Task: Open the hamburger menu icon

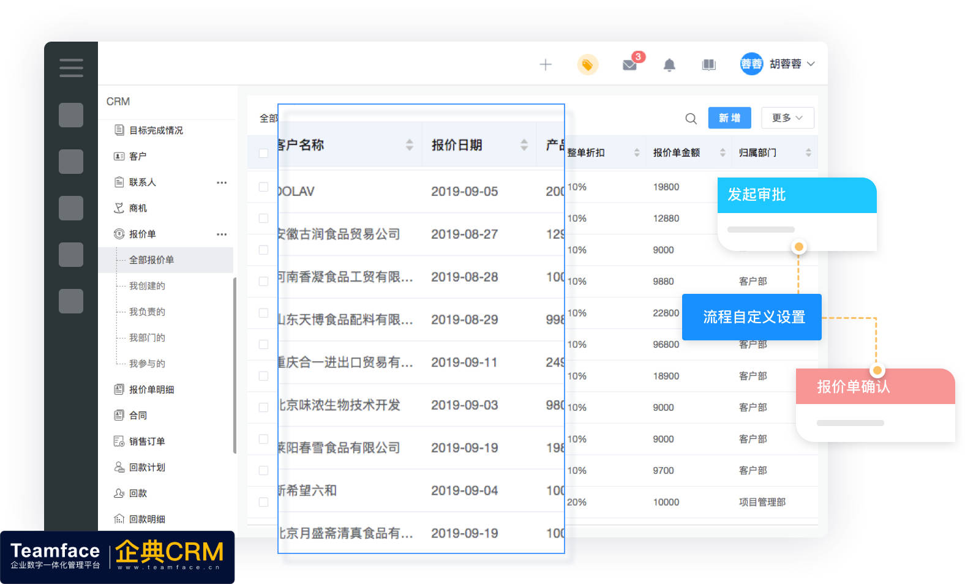Action: click(71, 68)
